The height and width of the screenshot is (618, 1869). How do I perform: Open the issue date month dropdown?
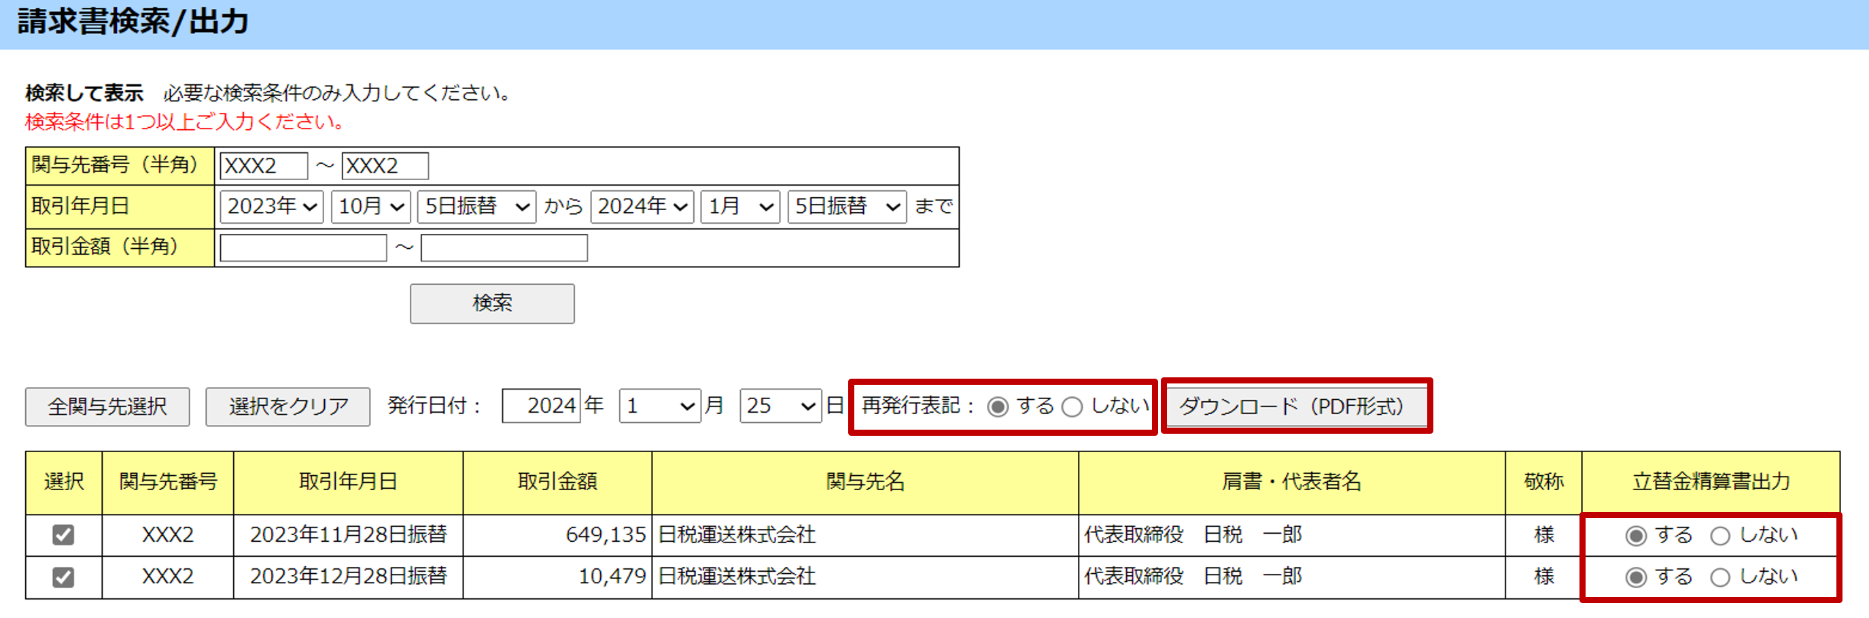pos(659,406)
